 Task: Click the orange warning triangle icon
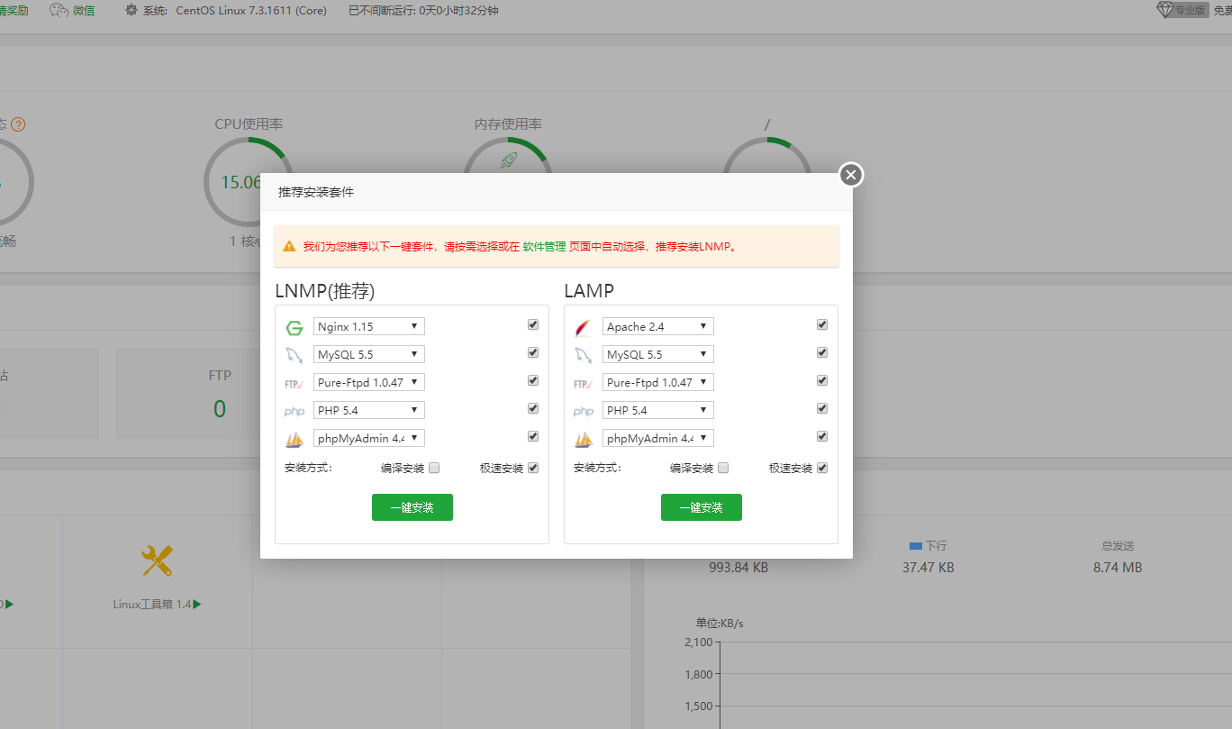pos(289,246)
